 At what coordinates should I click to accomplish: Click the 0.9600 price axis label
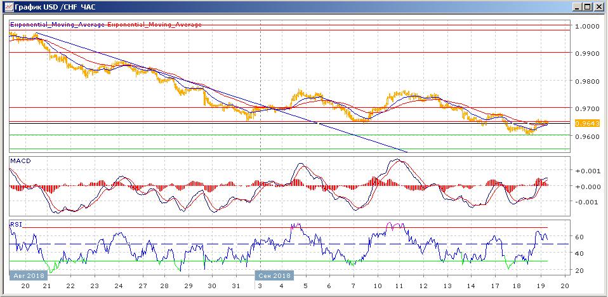pyautogui.click(x=586, y=136)
